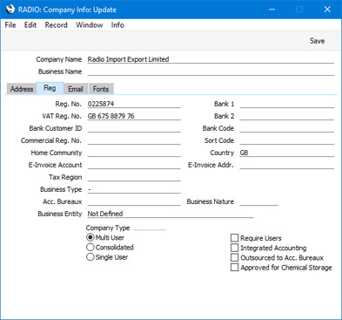Select the Reg tab
342x320 pixels.
pyautogui.click(x=50, y=88)
